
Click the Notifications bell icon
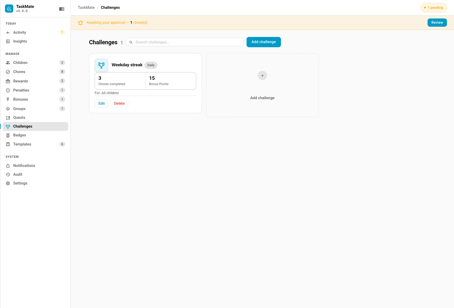(8, 166)
